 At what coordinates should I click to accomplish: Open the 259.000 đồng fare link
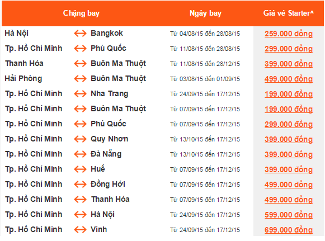pos(289,34)
